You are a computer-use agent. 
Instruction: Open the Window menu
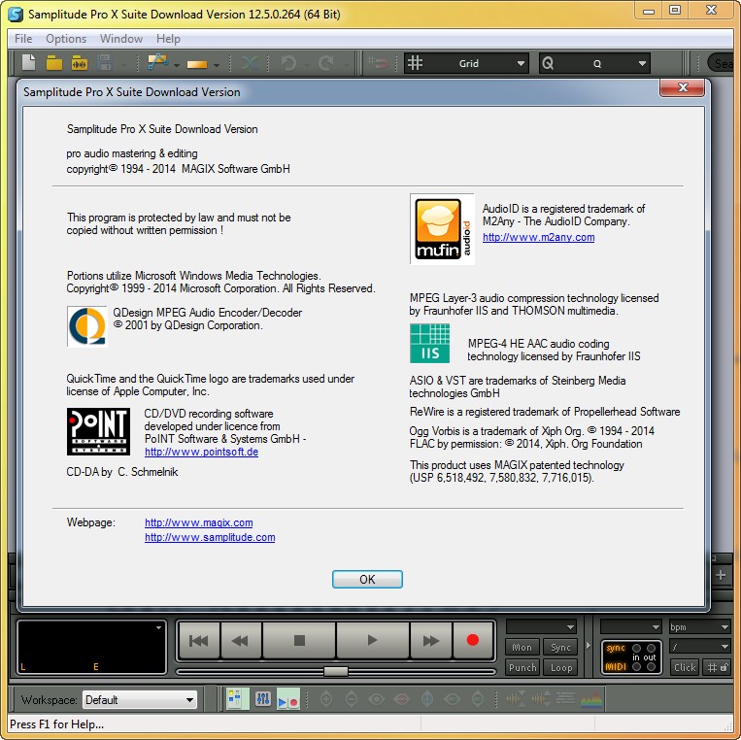[x=121, y=39]
